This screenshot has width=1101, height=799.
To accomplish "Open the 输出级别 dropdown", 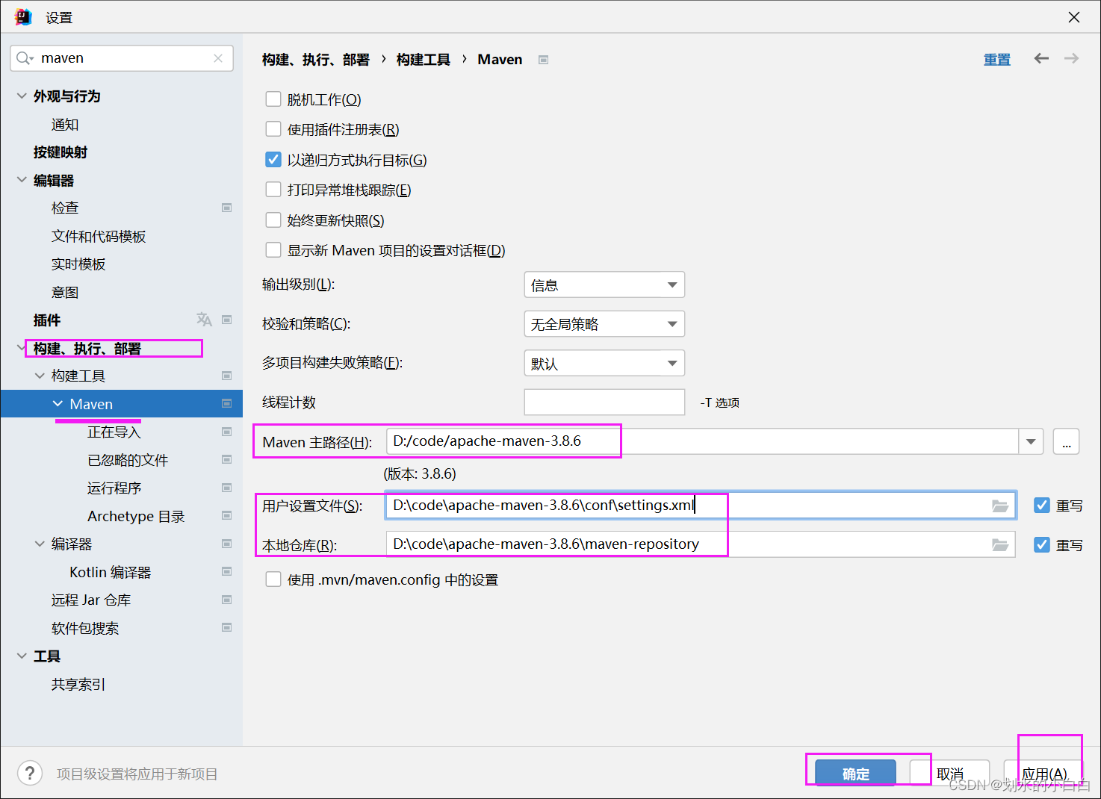I will coord(604,285).
